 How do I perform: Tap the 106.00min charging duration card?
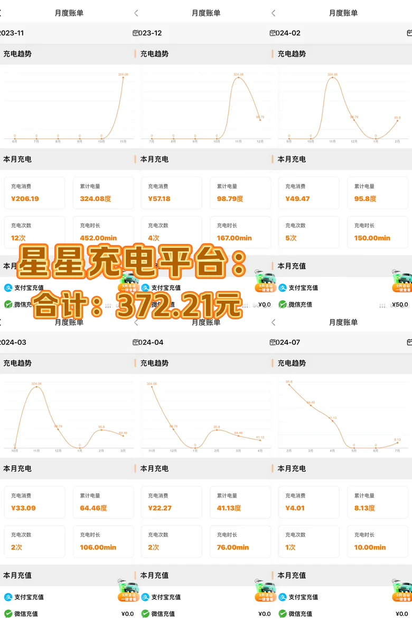[x=104, y=541]
